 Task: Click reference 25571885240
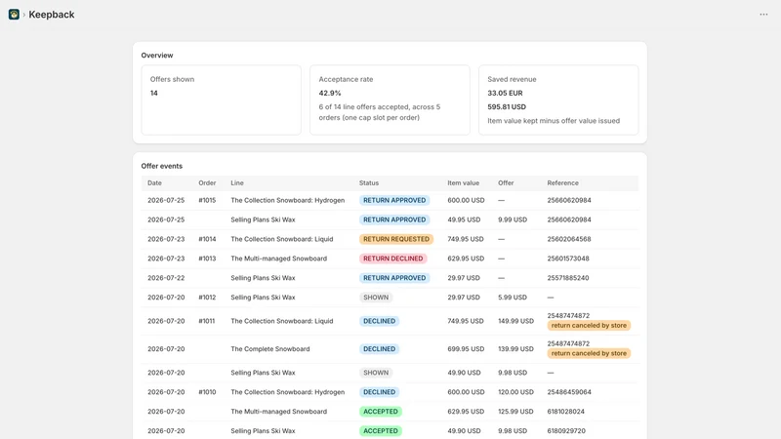568,278
